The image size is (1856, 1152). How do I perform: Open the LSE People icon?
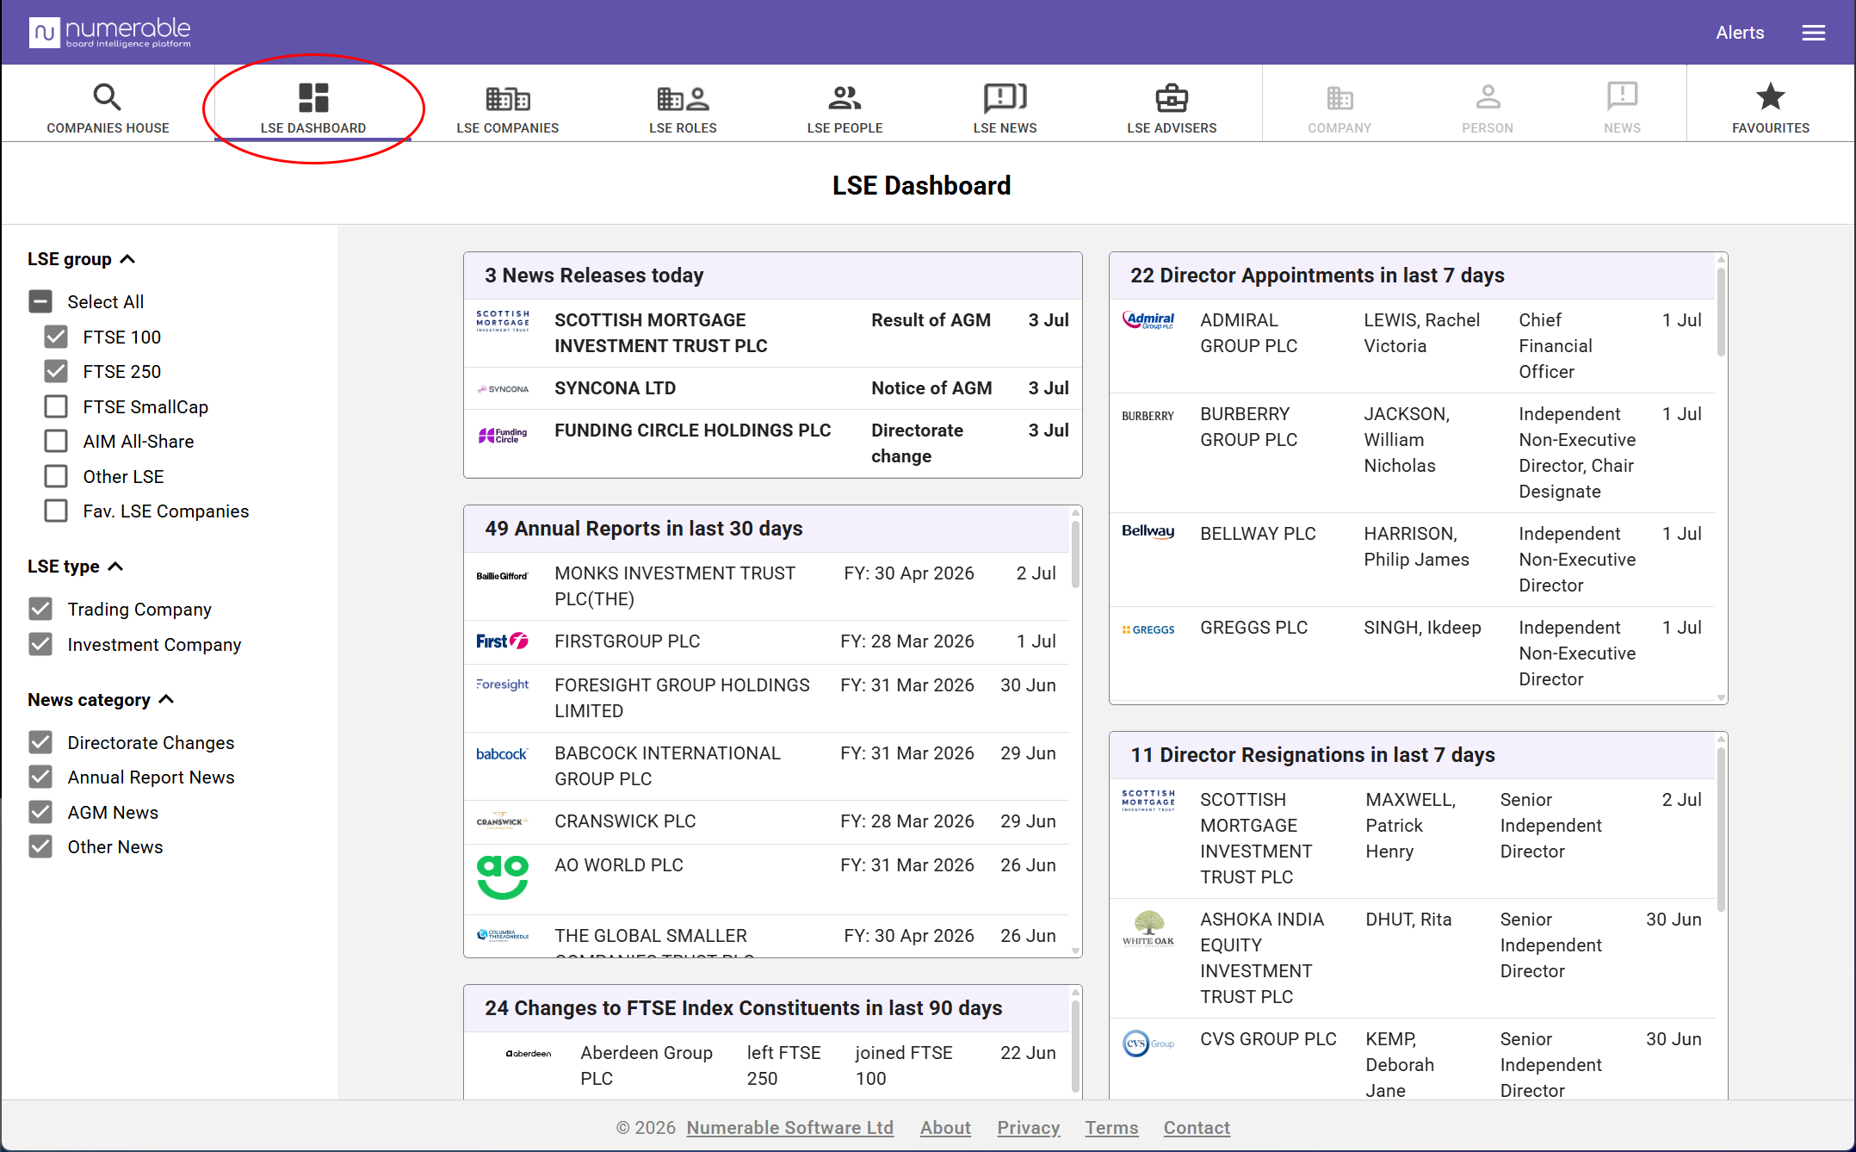(844, 98)
